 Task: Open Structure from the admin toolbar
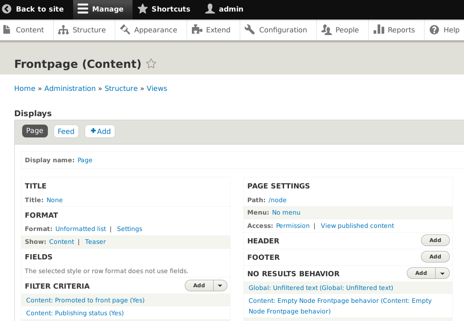82,30
